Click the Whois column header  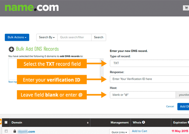pos(137,123)
